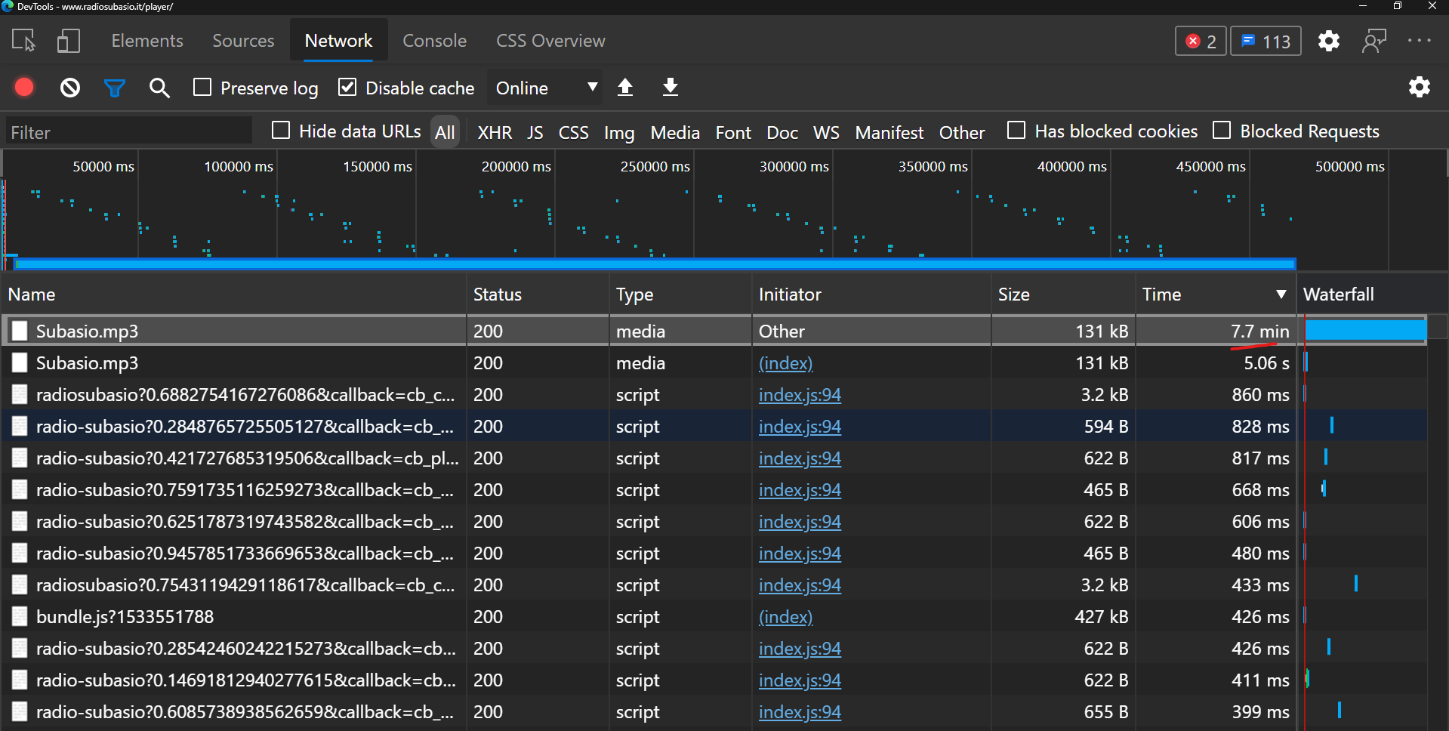Select the All filter type
Viewport: 1449px width, 731px height.
(x=445, y=133)
